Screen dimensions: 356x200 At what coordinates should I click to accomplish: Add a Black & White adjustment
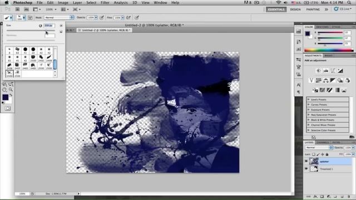tap(333, 80)
